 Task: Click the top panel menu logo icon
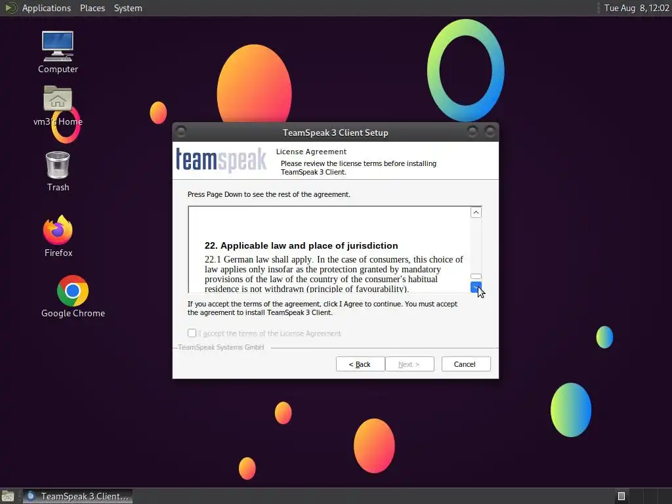point(10,8)
